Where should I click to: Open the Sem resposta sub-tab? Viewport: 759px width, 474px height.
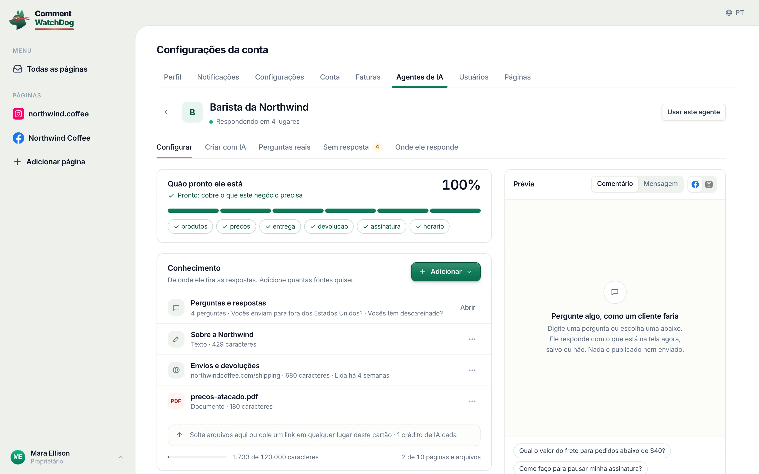353,147
